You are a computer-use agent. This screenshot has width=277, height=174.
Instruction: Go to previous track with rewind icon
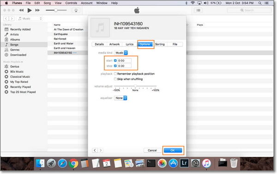[x=21, y=11]
